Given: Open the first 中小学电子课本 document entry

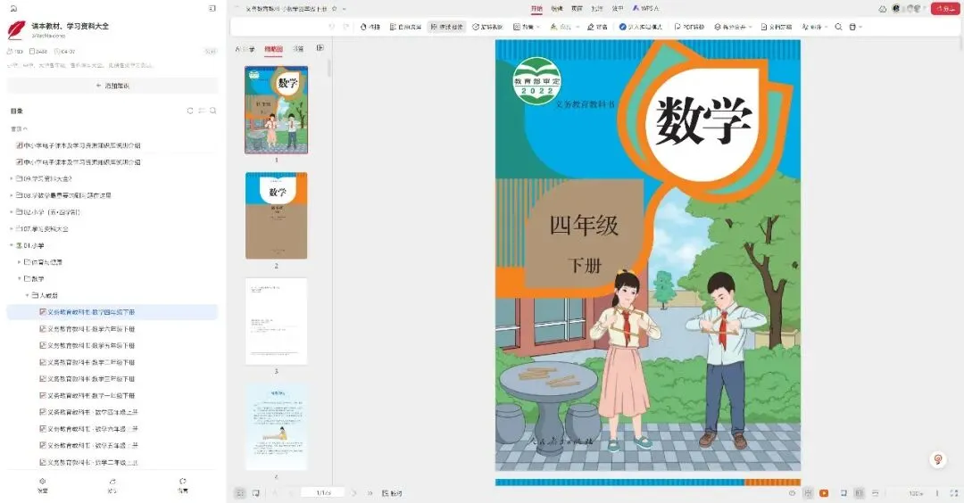Looking at the screenshot, I should (x=78, y=145).
